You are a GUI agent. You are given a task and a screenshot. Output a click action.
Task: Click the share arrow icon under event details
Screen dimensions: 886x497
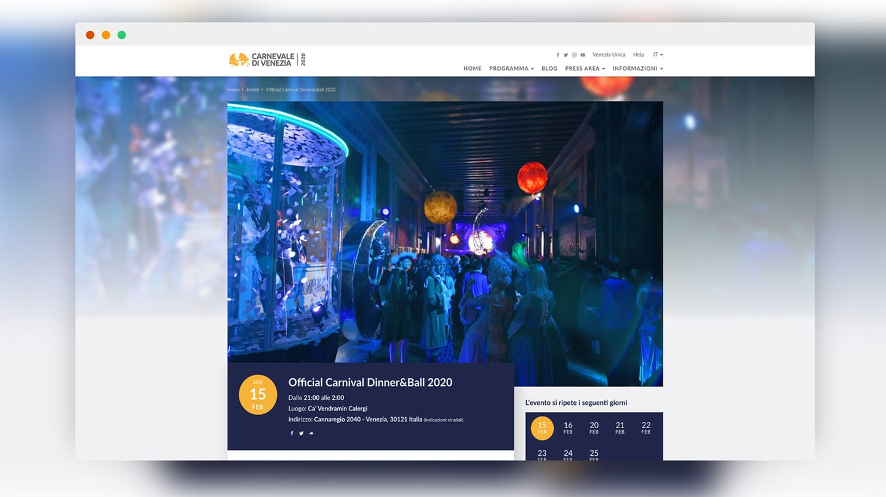tap(311, 433)
